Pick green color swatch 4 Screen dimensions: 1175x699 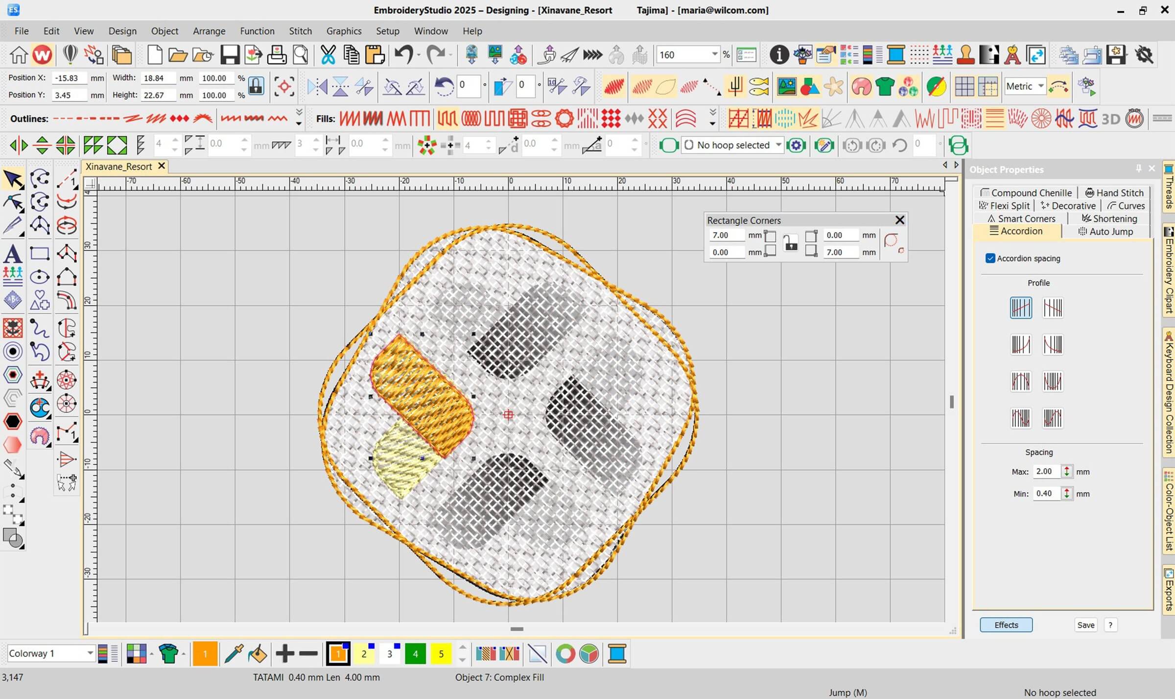coord(415,654)
